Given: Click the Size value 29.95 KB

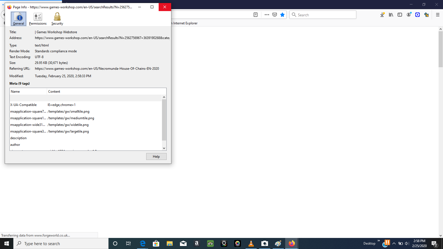Looking at the screenshot, I should [x=51, y=63].
